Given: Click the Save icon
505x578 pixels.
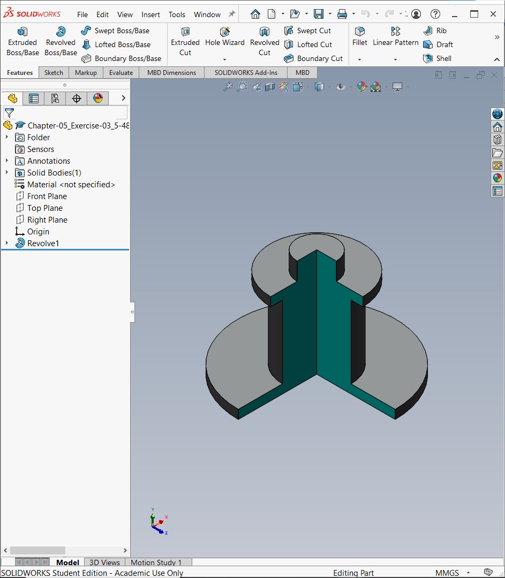Looking at the screenshot, I should (x=318, y=14).
